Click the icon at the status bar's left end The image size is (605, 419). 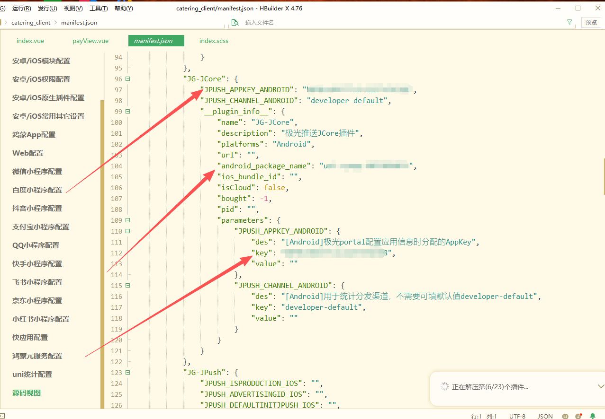point(2,416)
